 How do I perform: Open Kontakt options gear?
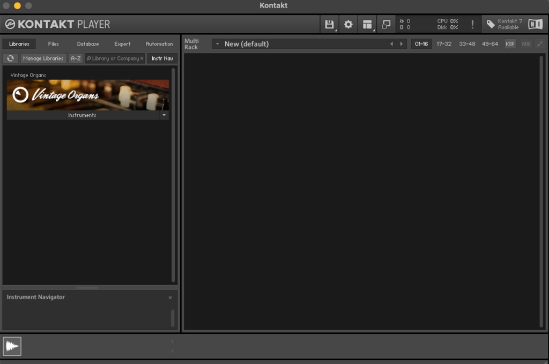(348, 24)
